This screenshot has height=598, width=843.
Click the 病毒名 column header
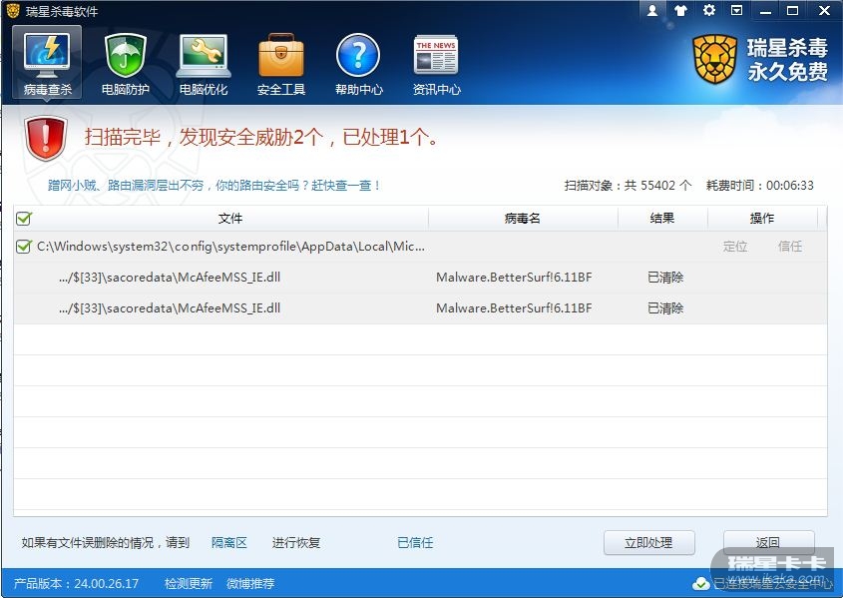pos(522,219)
